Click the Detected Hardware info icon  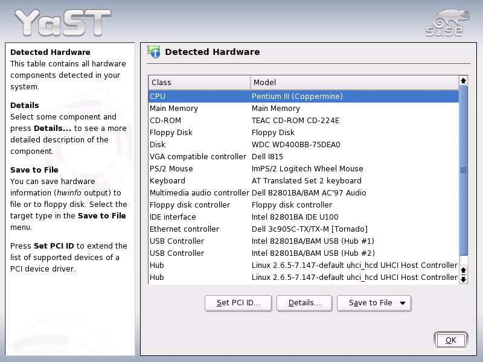[154, 52]
